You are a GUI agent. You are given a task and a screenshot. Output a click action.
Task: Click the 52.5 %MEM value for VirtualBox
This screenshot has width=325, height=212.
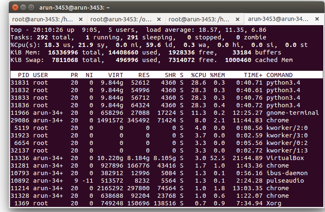pos(217,158)
